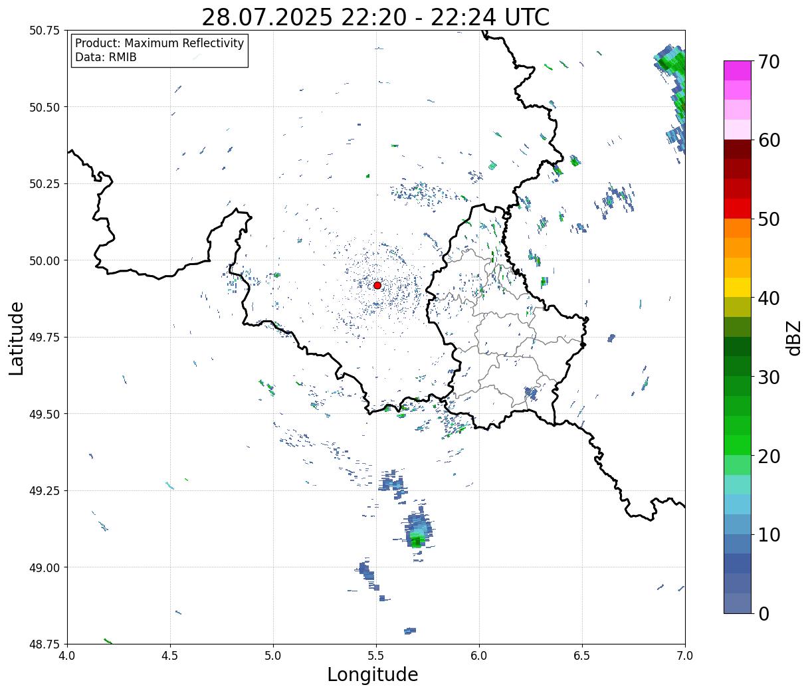Click the colorbar tick label 40

coord(767,298)
